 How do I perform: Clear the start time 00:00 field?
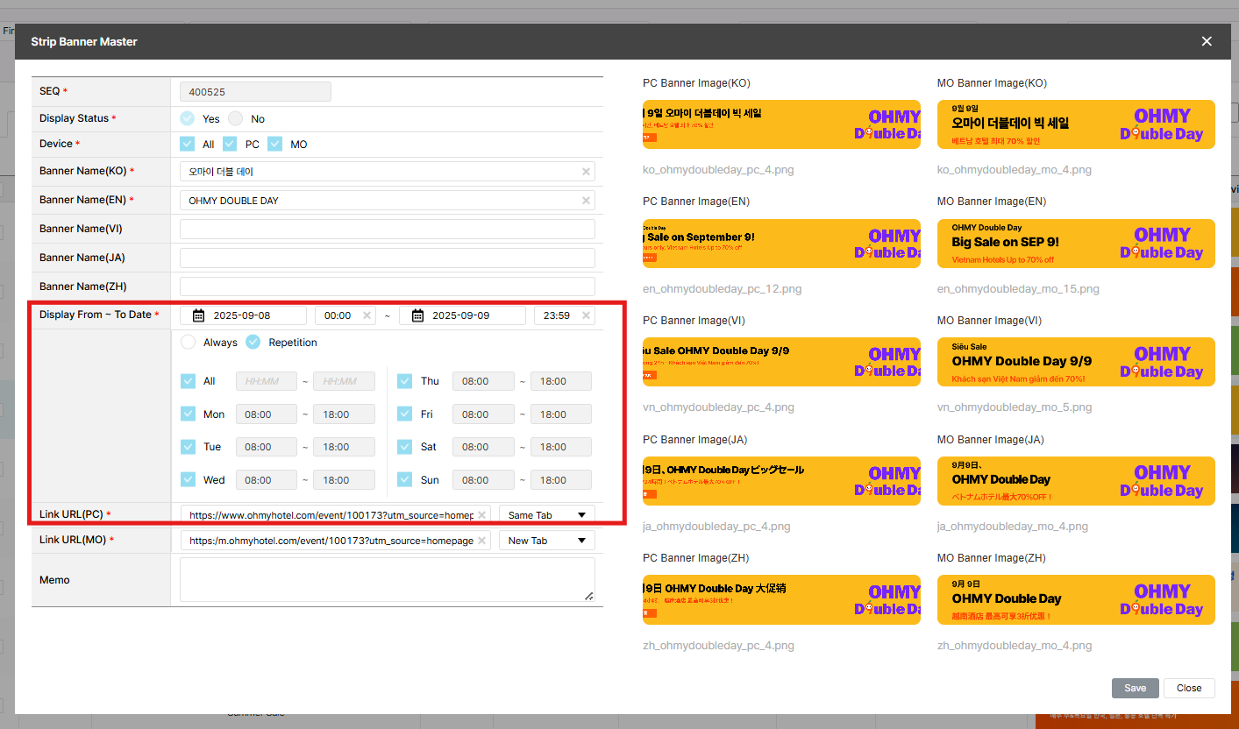point(367,315)
